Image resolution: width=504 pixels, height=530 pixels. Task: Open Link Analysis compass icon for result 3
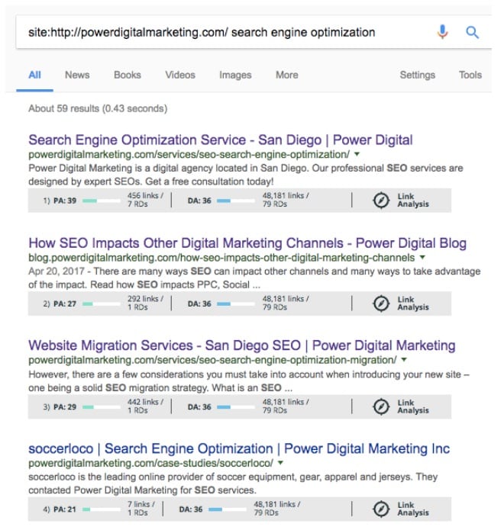pos(381,406)
